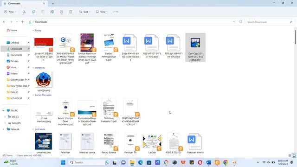Select Distribusi Frekuensi 1.pdf file

click(109, 110)
